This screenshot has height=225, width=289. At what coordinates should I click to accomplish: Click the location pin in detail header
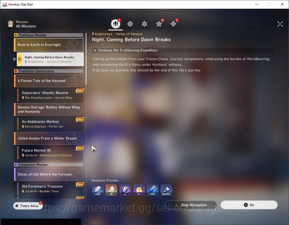pos(93,34)
